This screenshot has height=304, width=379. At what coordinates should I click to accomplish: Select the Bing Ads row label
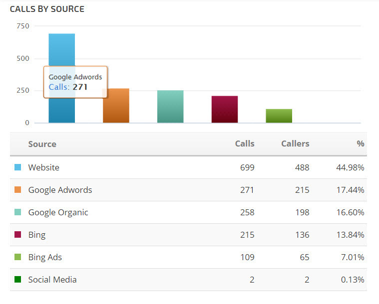(45, 257)
